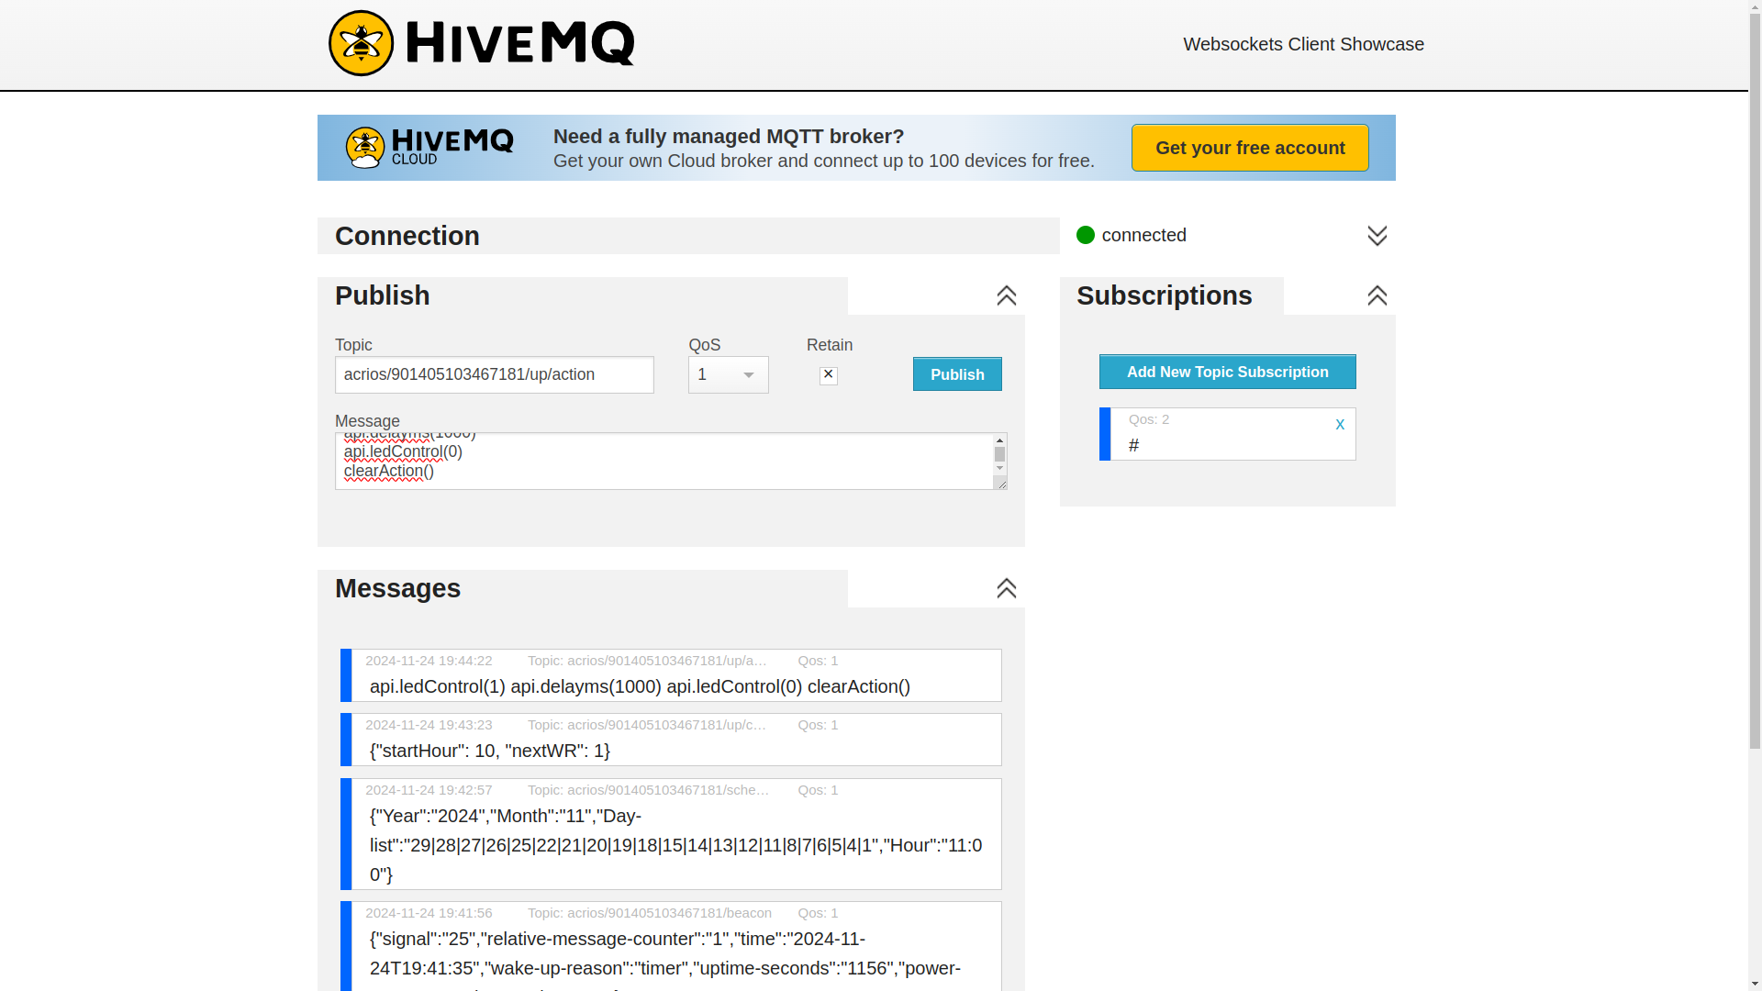1762x991 pixels.
Task: Click the HiveMQ wordmark in header
Action: pyautogui.click(x=519, y=43)
